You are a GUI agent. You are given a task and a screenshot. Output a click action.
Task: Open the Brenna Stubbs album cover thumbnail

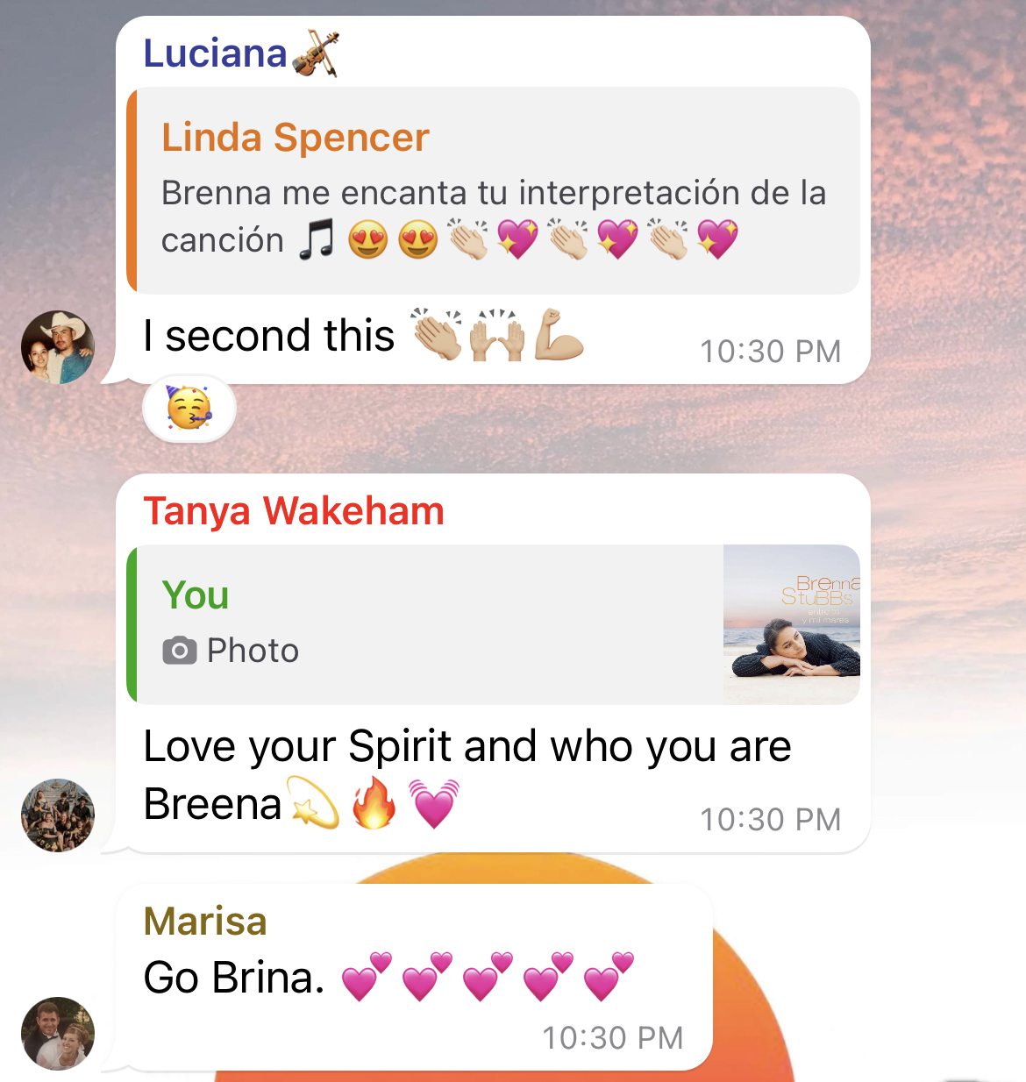pos(792,624)
